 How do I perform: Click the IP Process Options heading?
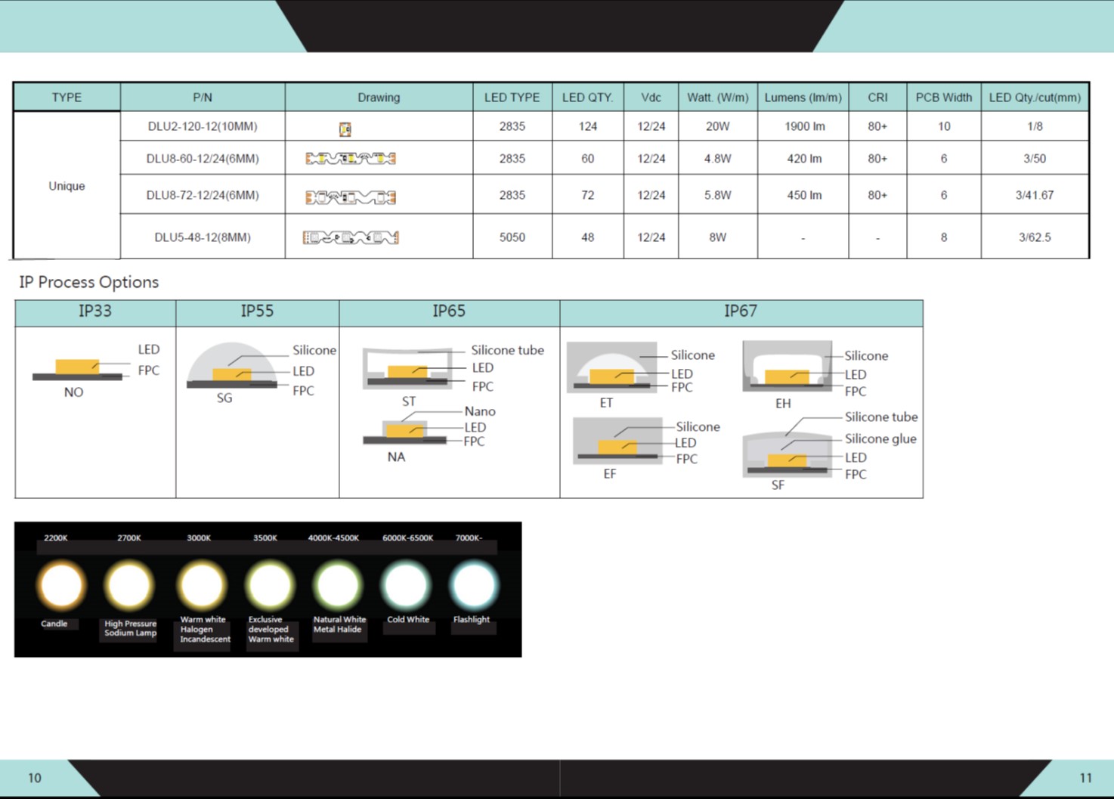point(88,282)
